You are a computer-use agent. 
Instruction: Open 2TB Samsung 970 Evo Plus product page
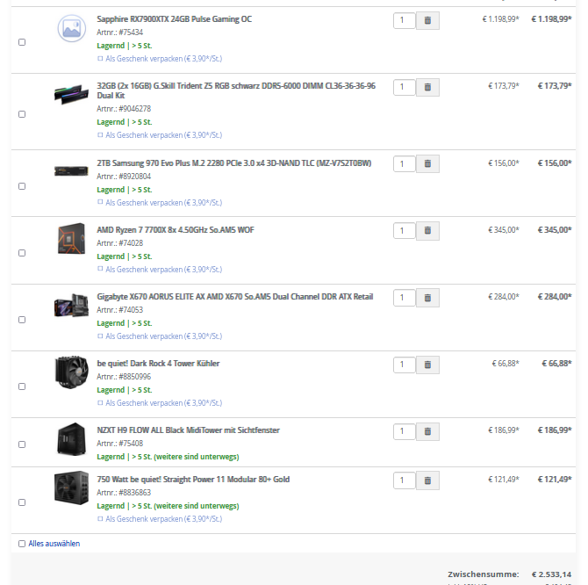(234, 163)
